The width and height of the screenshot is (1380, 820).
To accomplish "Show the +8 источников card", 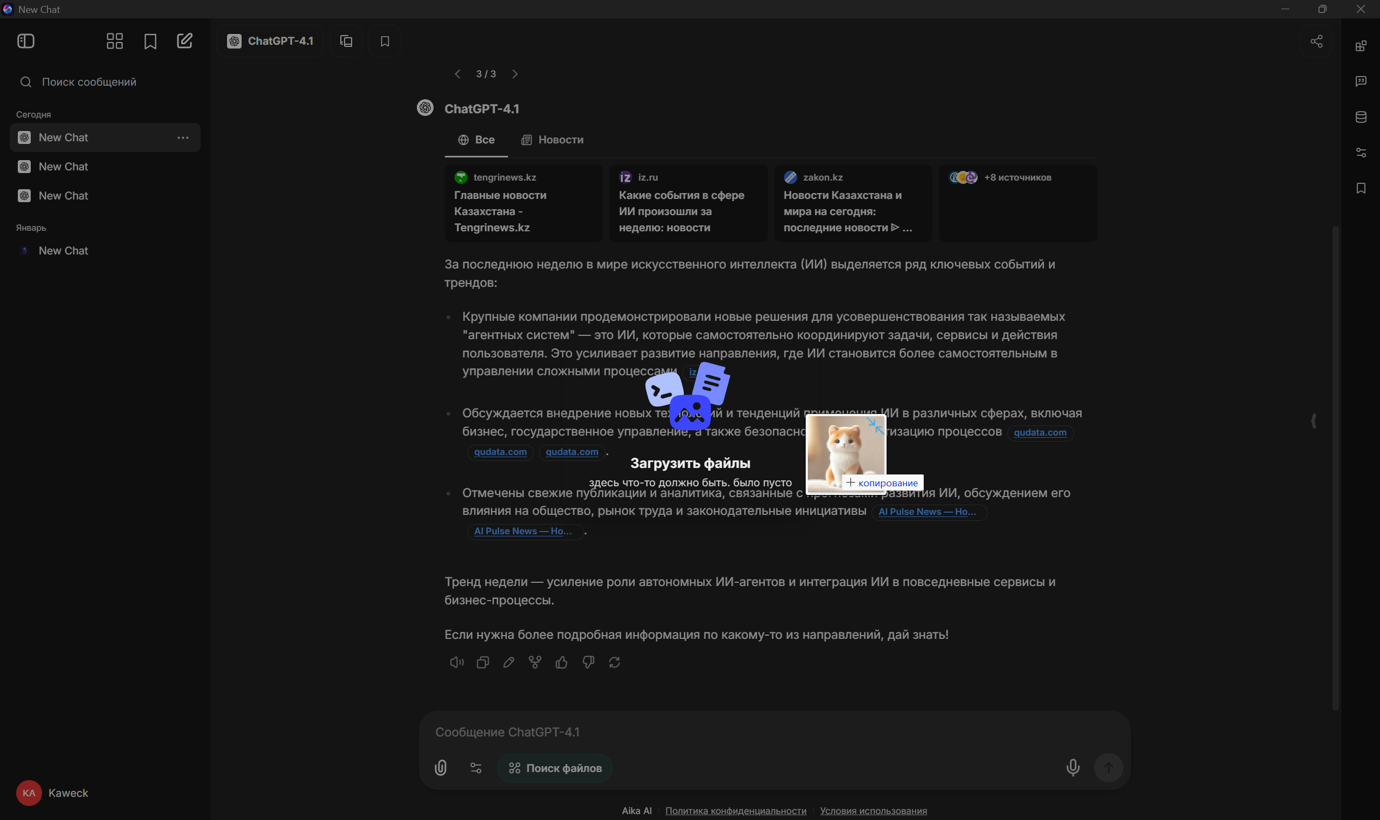I will coord(1018,203).
